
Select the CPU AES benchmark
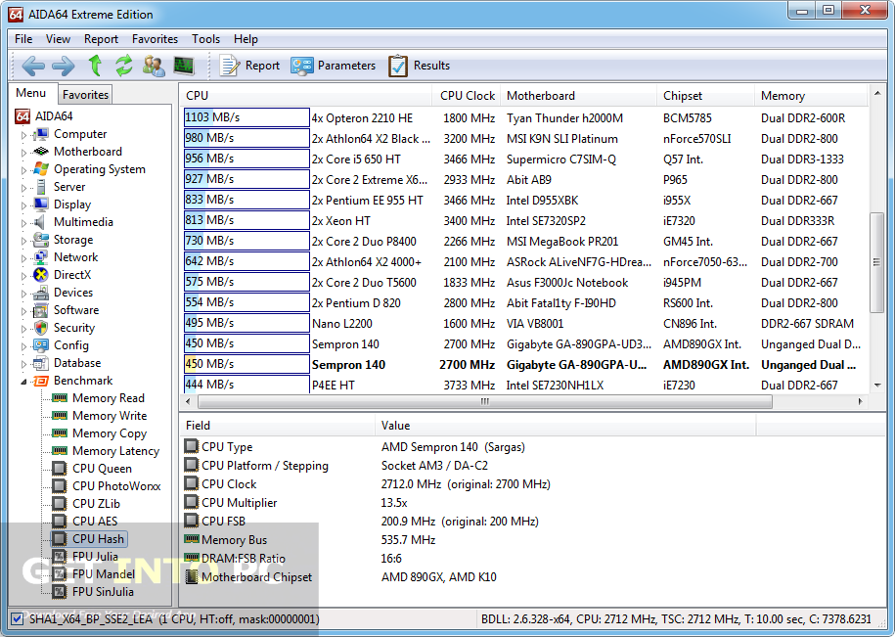pos(99,521)
